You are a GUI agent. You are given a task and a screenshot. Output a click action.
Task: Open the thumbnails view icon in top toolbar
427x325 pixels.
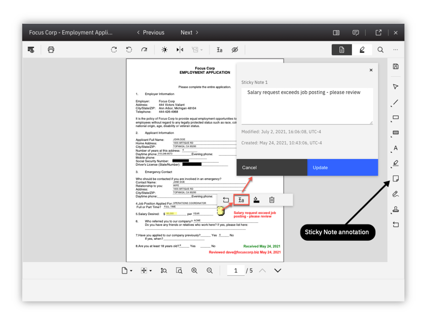pos(31,50)
